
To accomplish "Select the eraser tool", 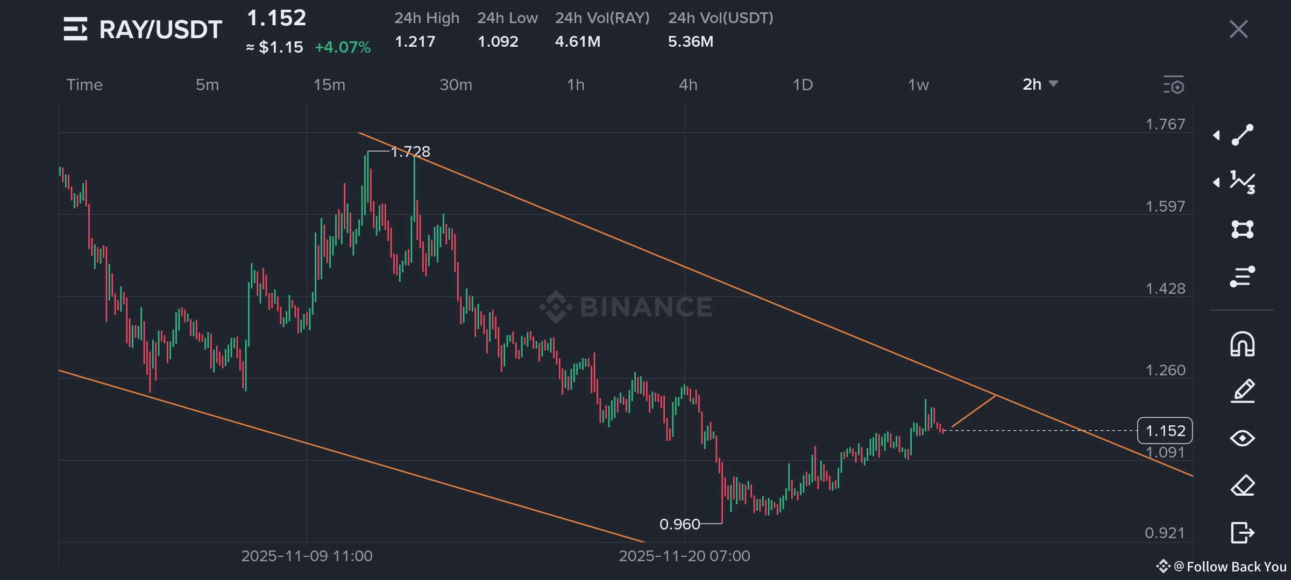I will pyautogui.click(x=1243, y=485).
